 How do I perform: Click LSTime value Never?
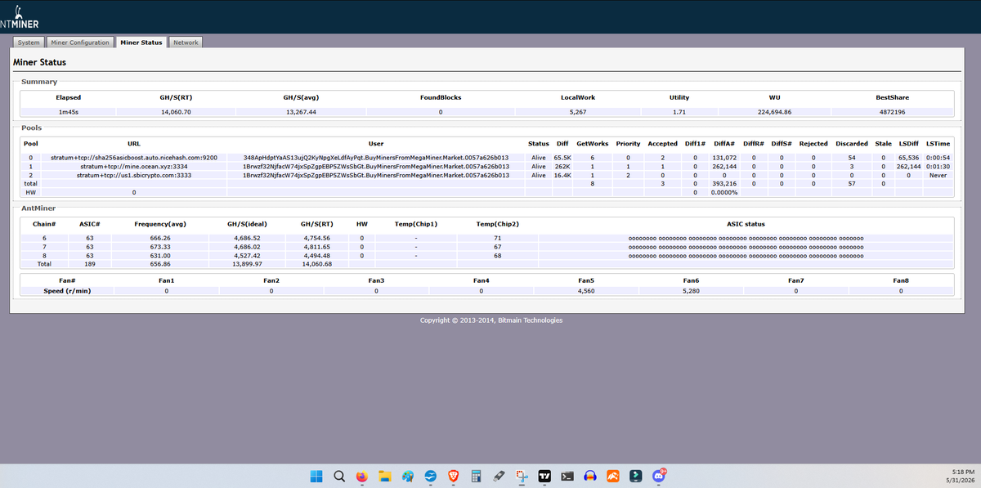938,175
